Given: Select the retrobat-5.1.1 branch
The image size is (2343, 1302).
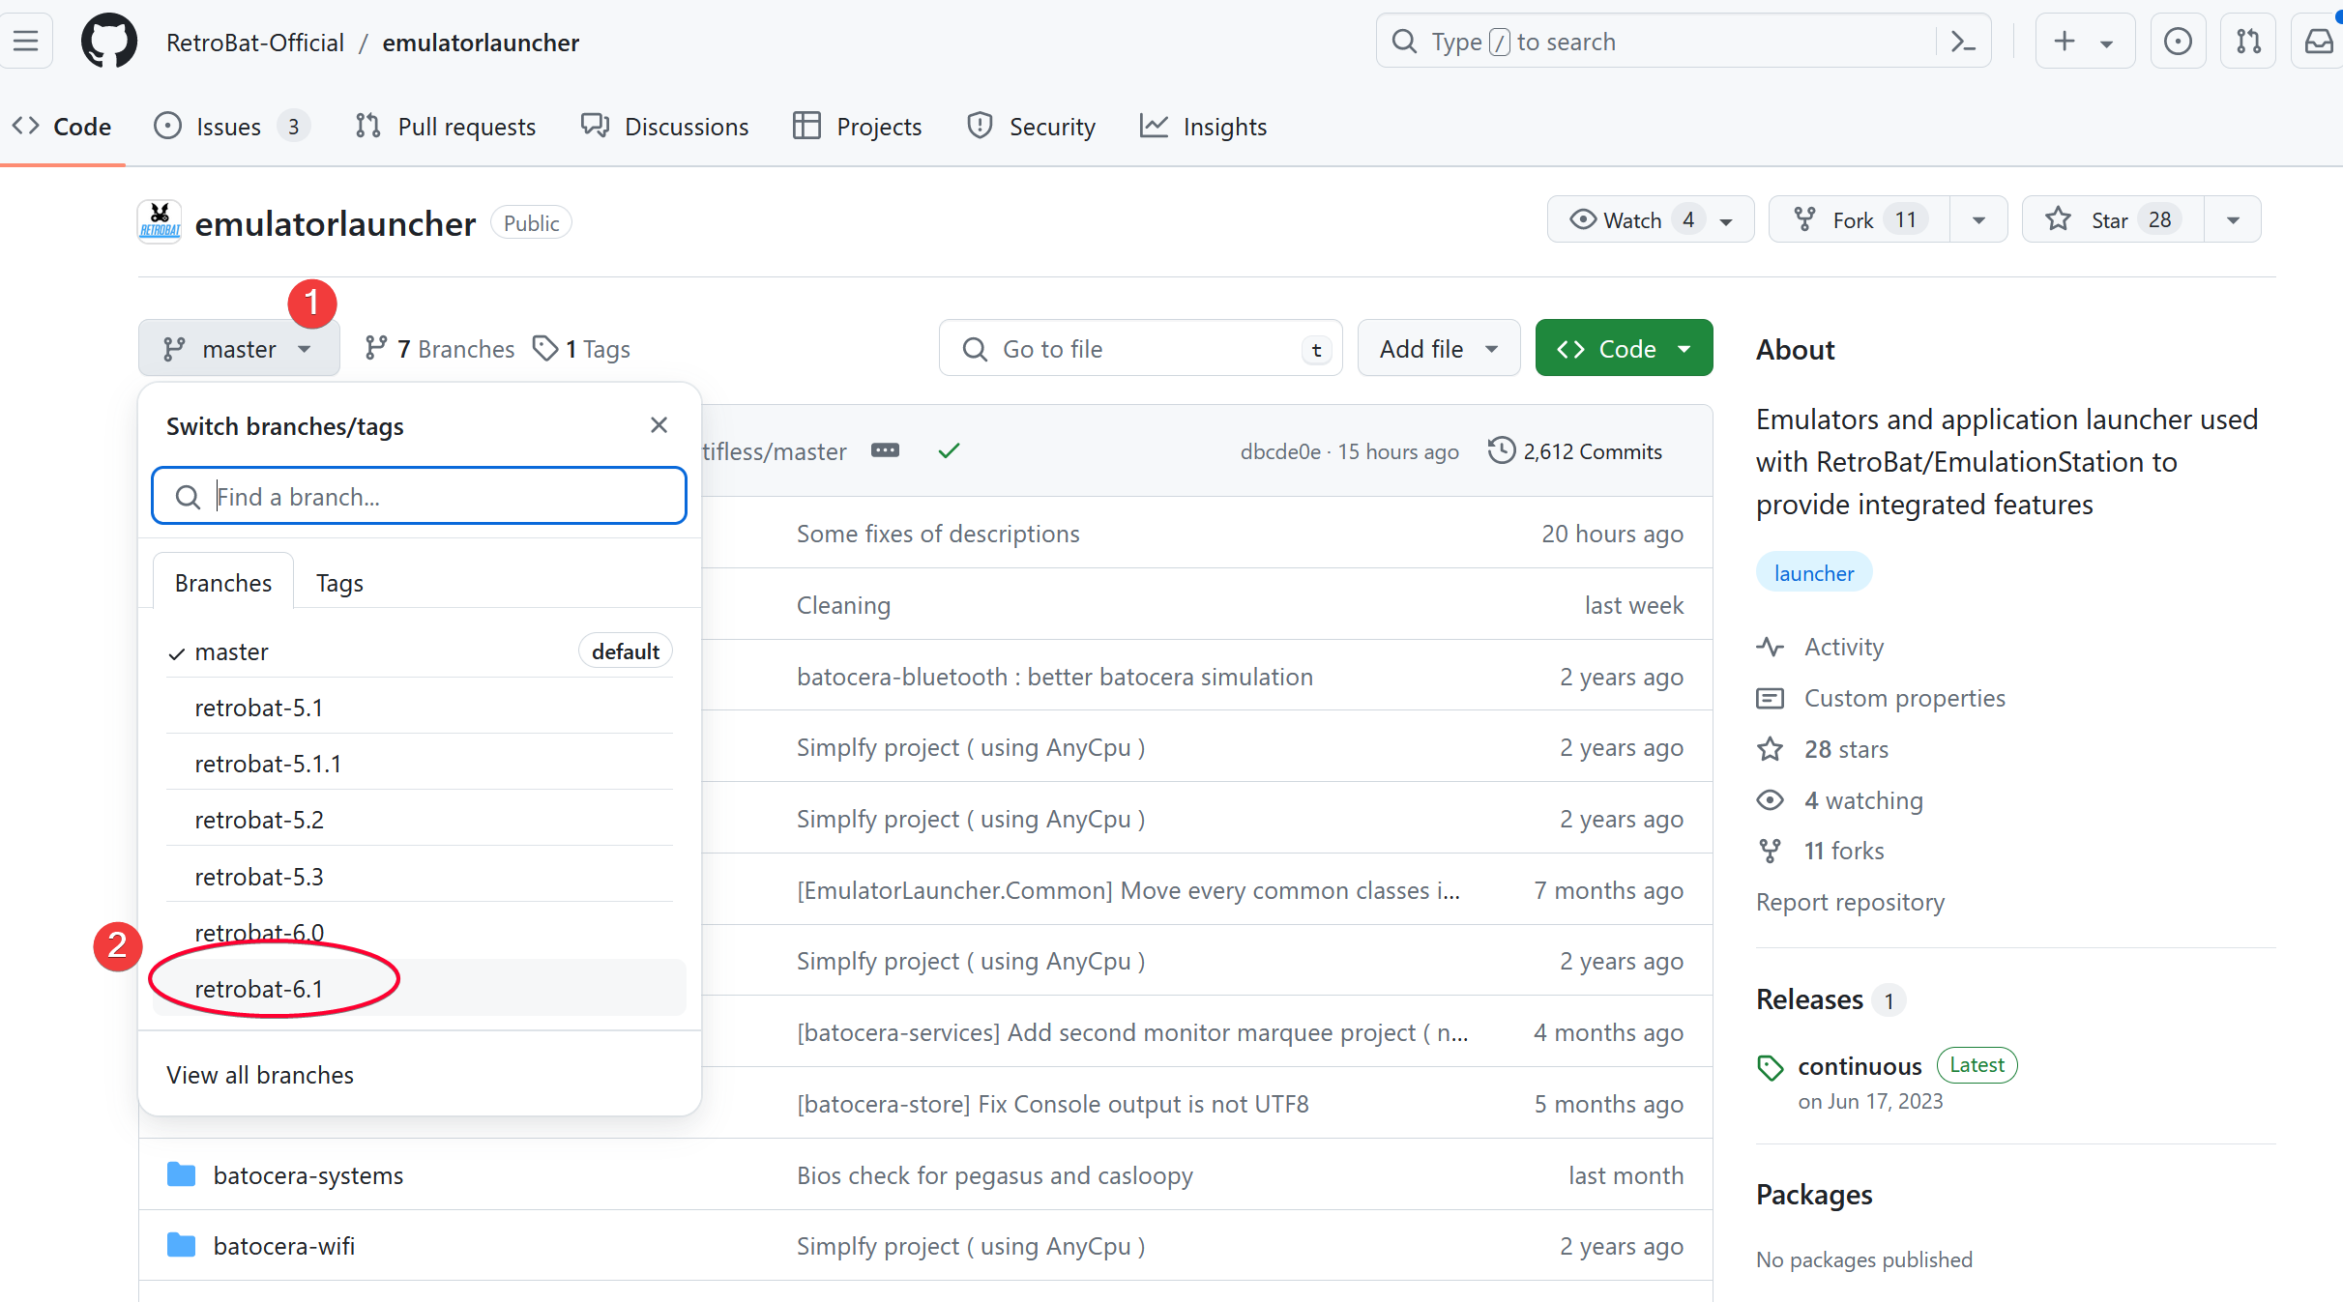Looking at the screenshot, I should (x=419, y=764).
